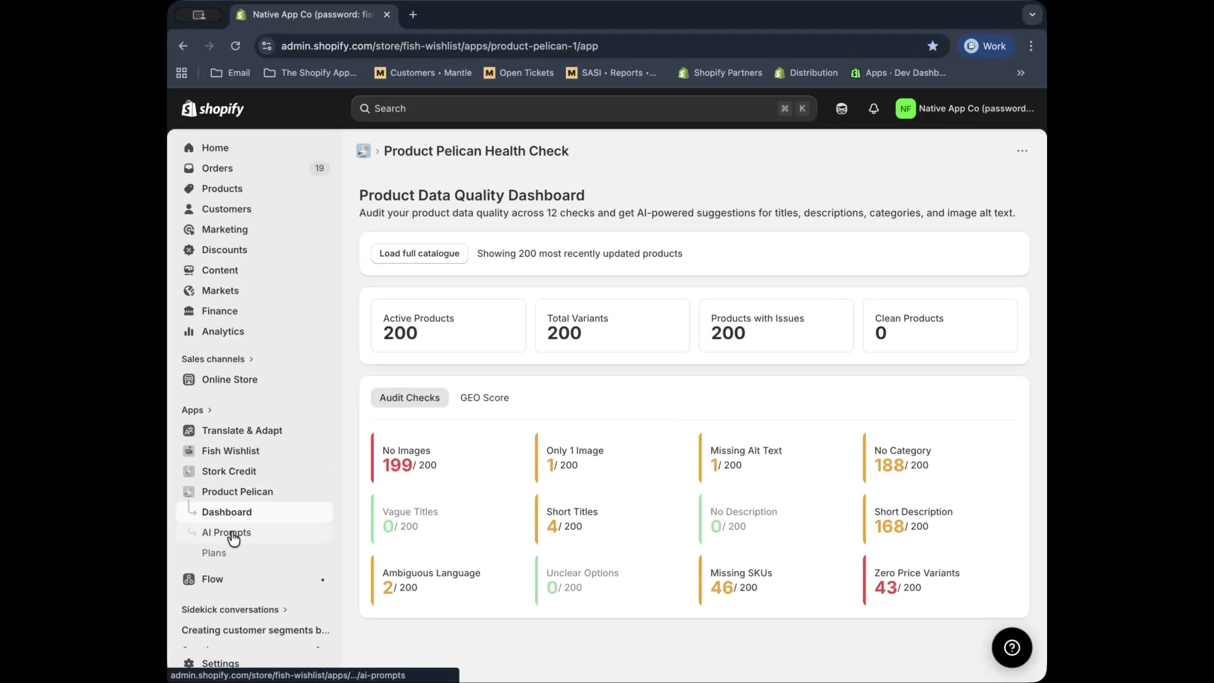This screenshot has width=1214, height=683.
Task: Open Analytics from the sidebar icon
Action: (188, 331)
